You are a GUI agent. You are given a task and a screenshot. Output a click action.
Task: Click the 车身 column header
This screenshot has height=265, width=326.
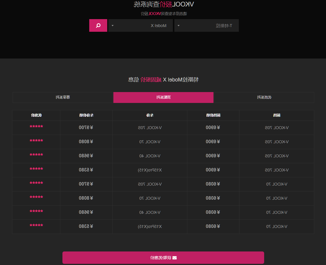coord(150,115)
